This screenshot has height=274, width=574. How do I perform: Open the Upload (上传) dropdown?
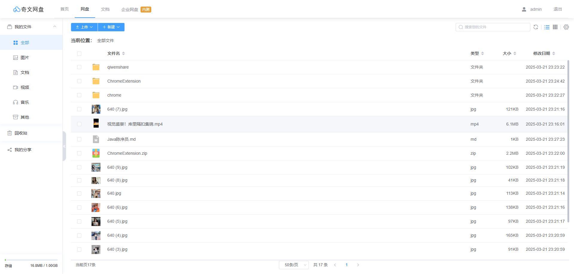84,27
